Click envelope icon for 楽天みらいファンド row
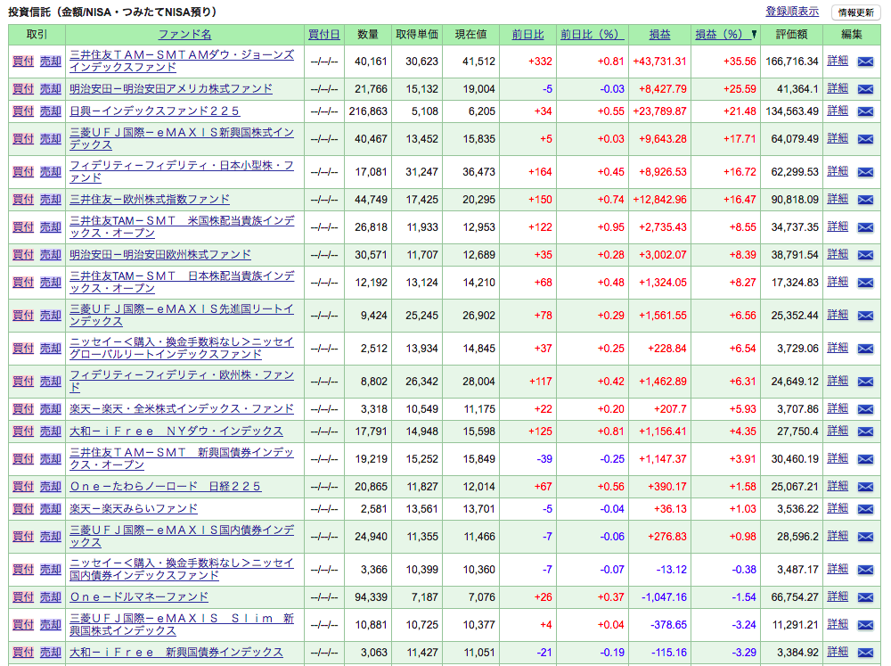891x666 pixels. tap(865, 509)
